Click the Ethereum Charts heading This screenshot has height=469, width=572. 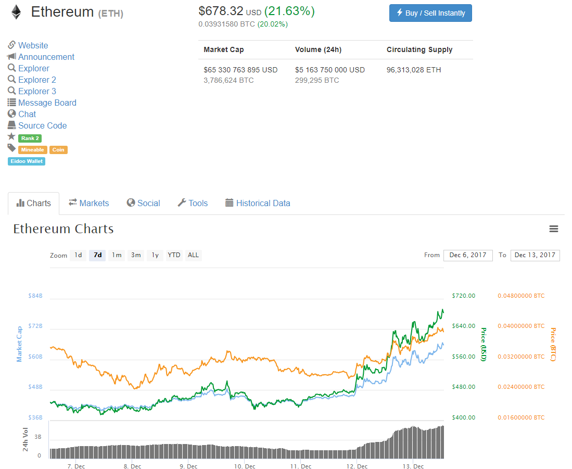[x=63, y=229]
